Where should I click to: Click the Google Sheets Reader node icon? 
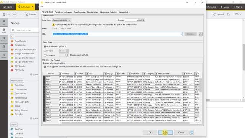[12, 58]
